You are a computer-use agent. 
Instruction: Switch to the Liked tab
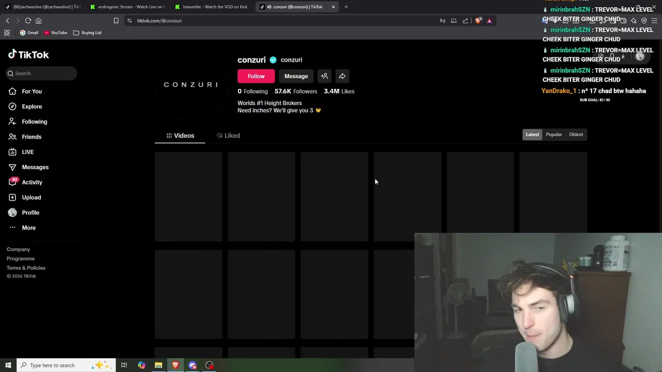[x=228, y=135]
